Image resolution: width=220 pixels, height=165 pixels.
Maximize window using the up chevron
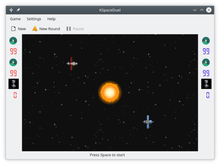202,10
